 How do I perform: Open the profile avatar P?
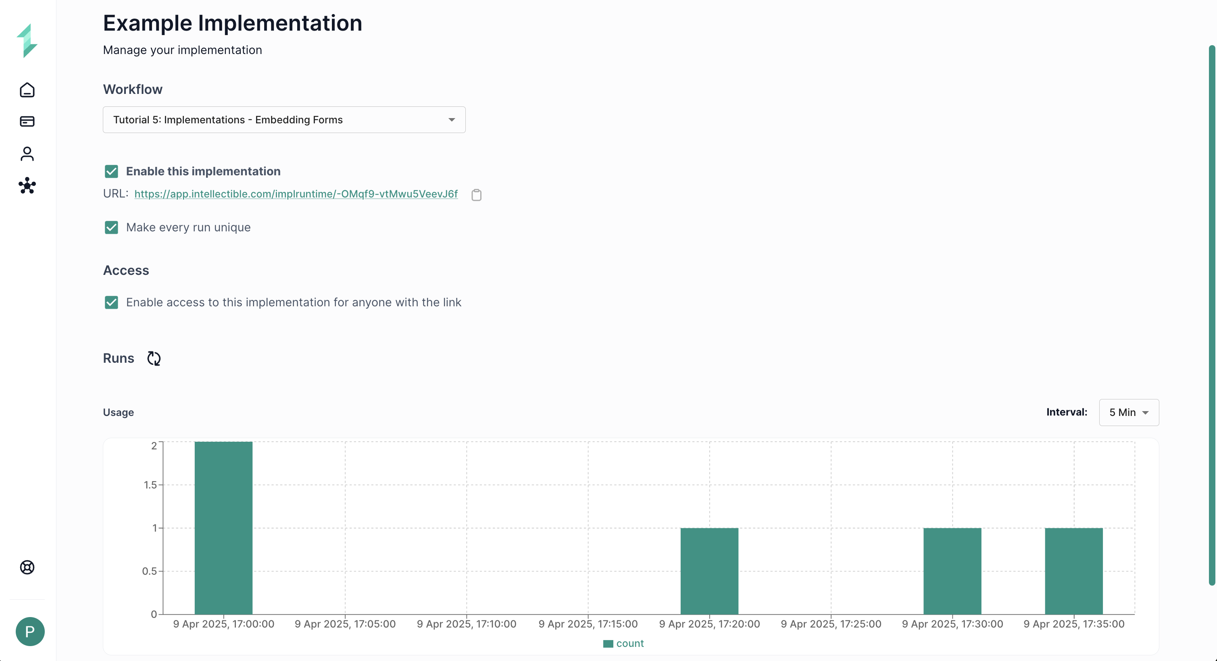pyautogui.click(x=30, y=631)
